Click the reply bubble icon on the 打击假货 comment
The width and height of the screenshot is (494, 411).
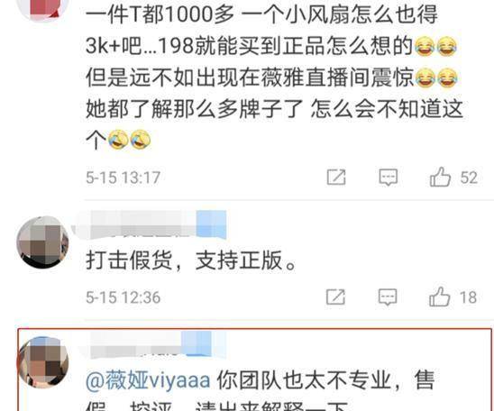coord(388,297)
